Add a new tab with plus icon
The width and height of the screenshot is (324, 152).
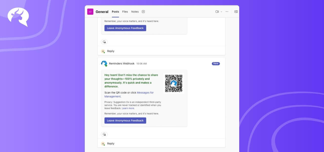pyautogui.click(x=143, y=12)
